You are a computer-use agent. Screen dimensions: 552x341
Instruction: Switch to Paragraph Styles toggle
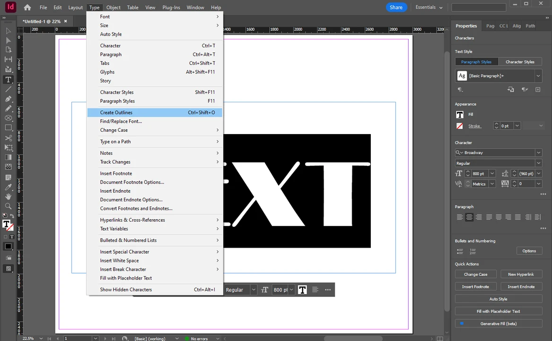point(476,62)
